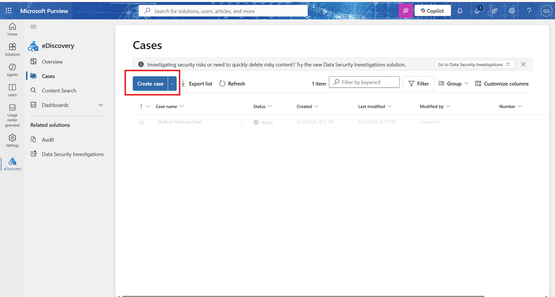Image resolution: width=555 pixels, height=297 pixels.
Task: Click Export list
Action: pos(197,83)
